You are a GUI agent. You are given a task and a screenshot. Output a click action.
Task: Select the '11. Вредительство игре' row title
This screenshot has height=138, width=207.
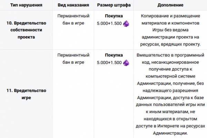[27, 94]
